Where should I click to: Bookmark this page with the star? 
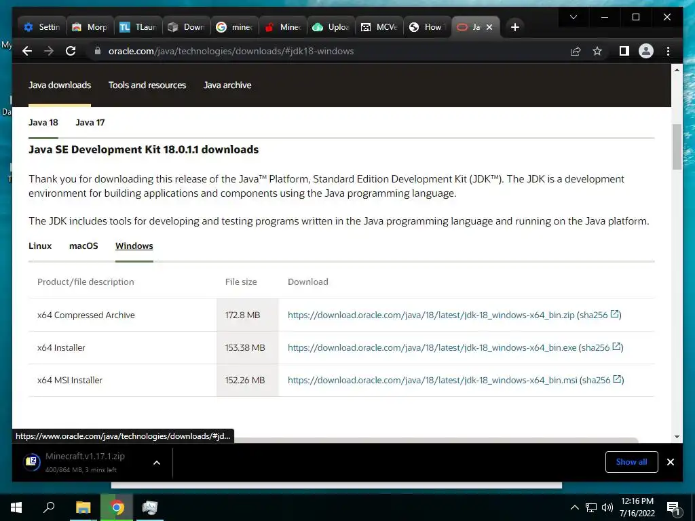click(x=597, y=52)
